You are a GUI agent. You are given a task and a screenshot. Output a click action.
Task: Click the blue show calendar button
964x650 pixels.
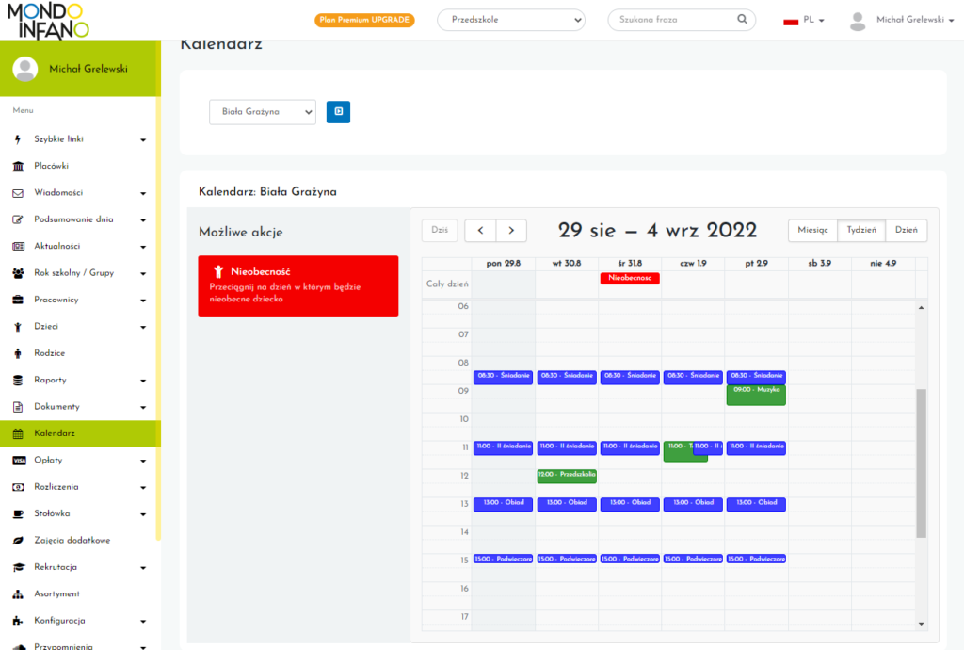click(338, 111)
